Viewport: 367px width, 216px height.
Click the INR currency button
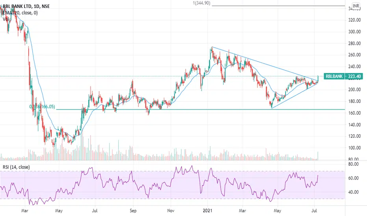356,5
